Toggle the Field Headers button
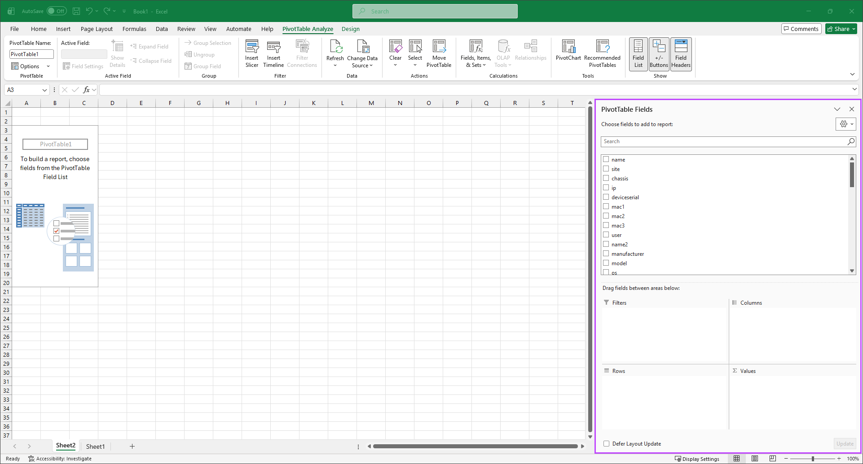 click(x=681, y=53)
